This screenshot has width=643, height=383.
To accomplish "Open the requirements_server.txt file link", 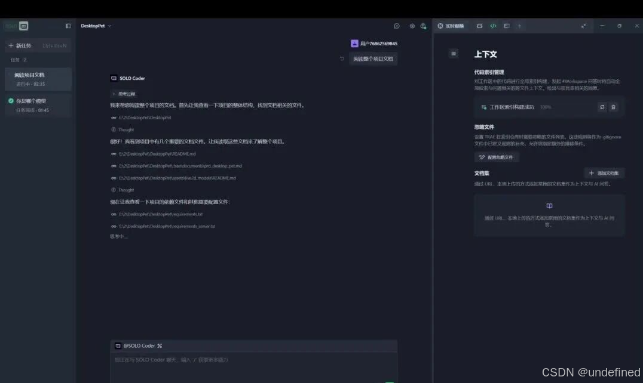I will pyautogui.click(x=167, y=226).
